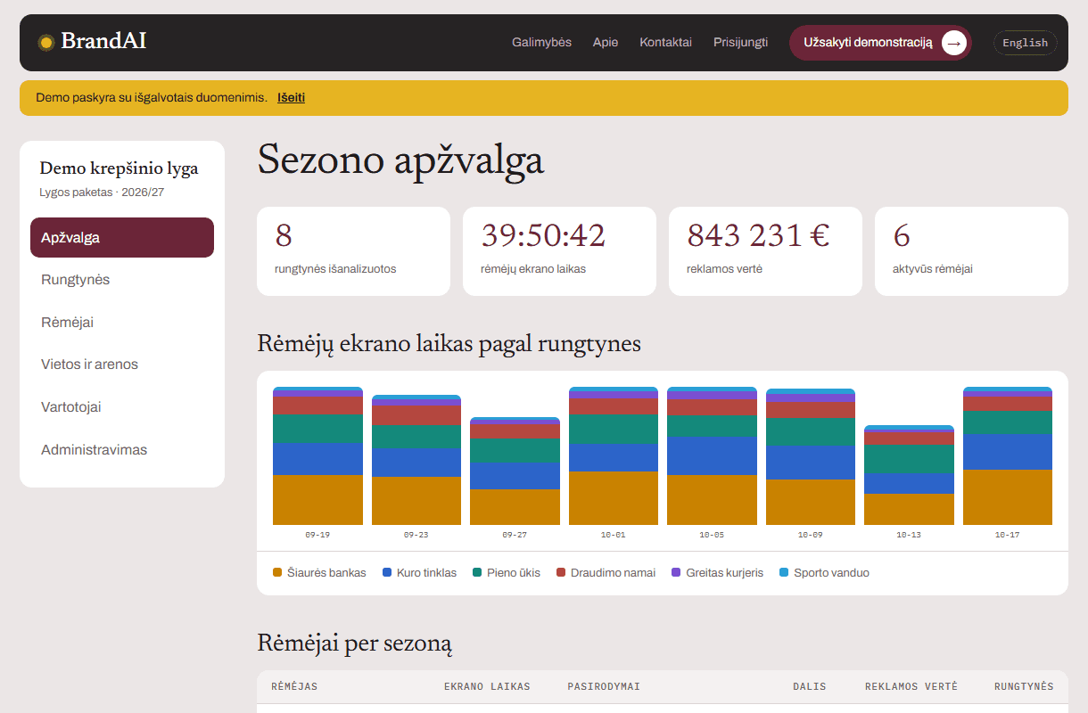Click the Rėmėjai per sezoną heading
Image resolution: width=1088 pixels, height=713 pixels.
(355, 643)
